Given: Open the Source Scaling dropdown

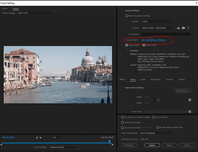Looking at the screenshot, I should [36, 13].
